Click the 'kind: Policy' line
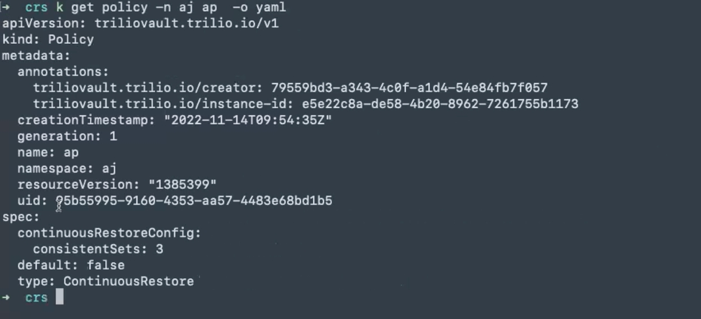The image size is (701, 319). pos(48,40)
